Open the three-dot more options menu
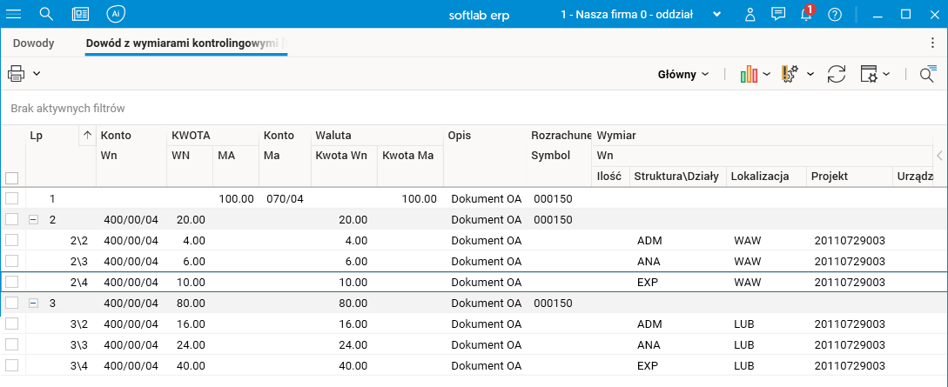 tap(933, 43)
